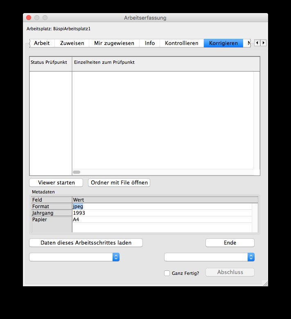
Task: Click the Viewer starten button
Action: pos(56,183)
